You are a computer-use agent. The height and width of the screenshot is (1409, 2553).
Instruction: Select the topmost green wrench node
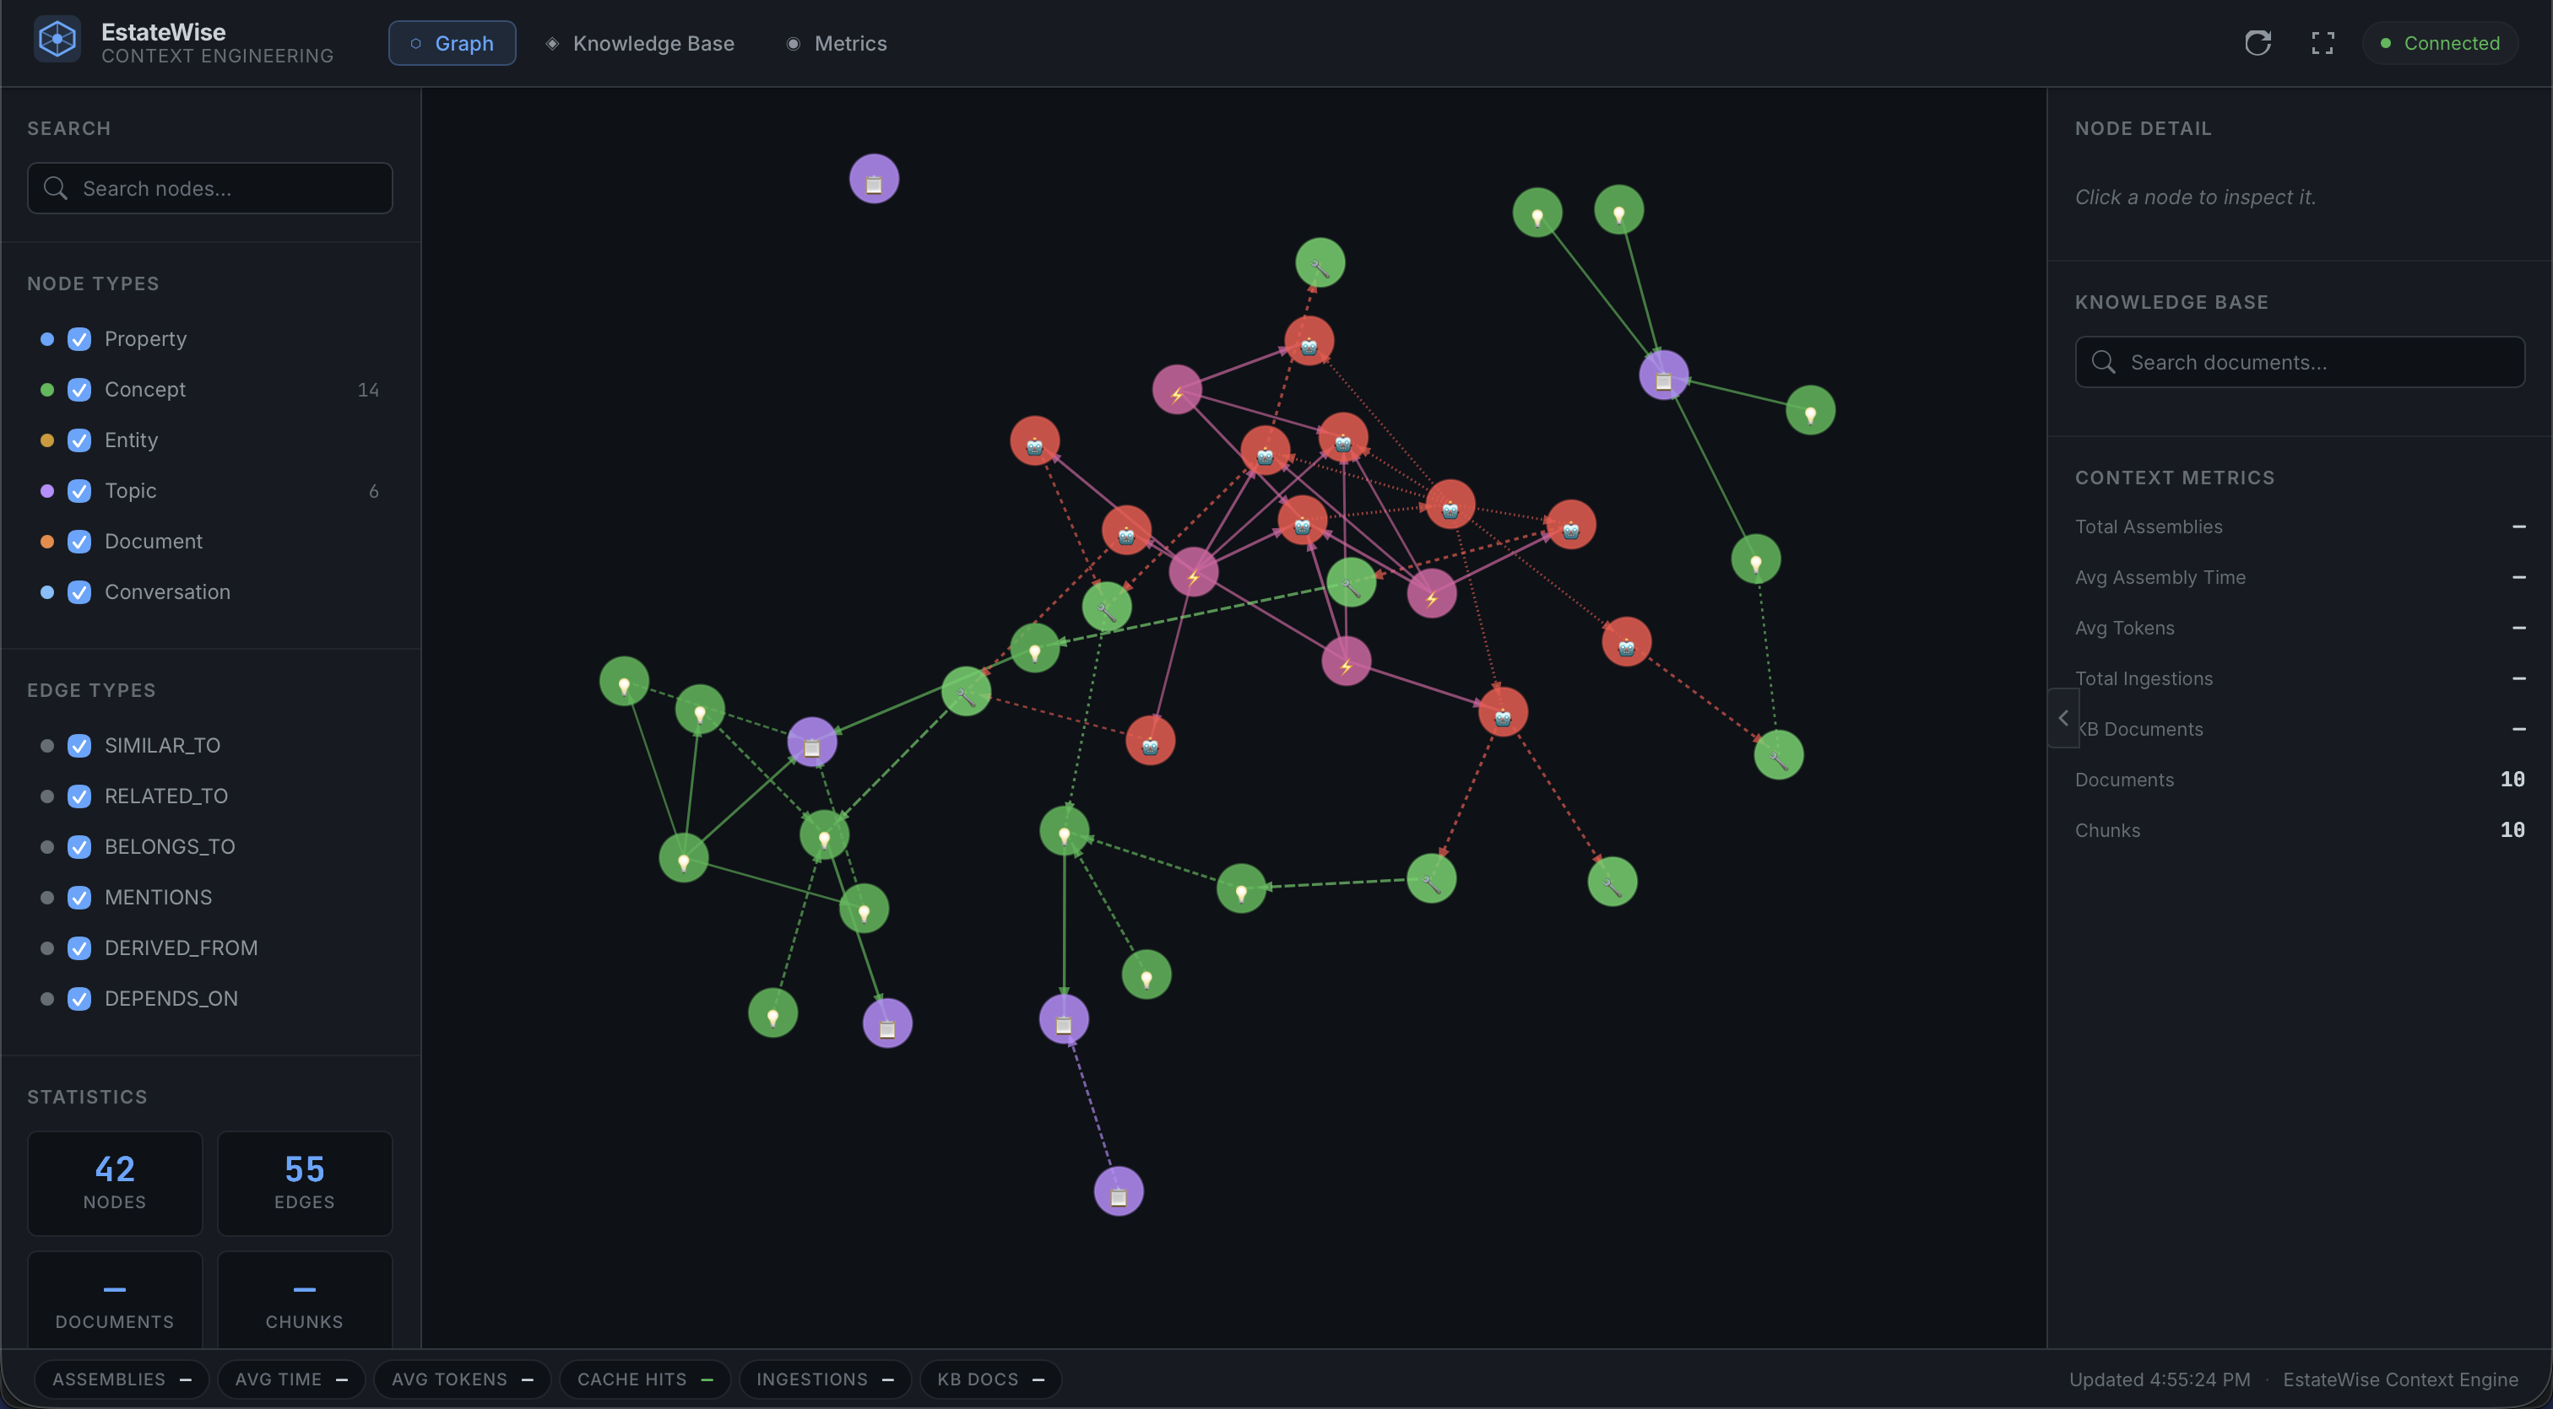[1320, 263]
